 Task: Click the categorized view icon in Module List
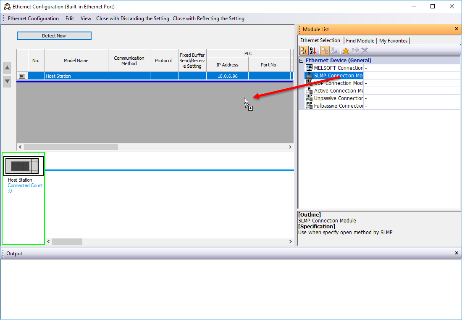click(304, 51)
